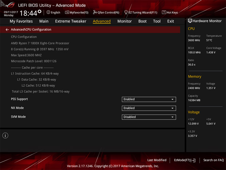Screen dimensions: 226x170
Task: Open the Tool tab
Action: [157, 21]
